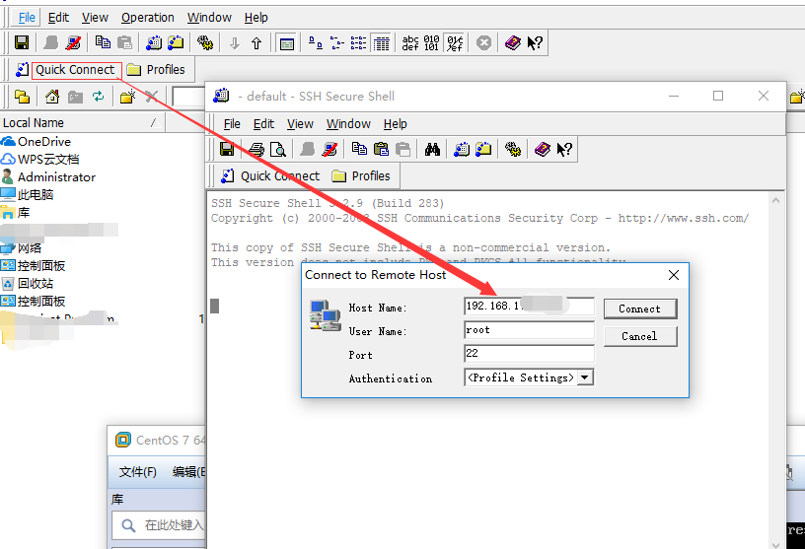805x549 pixels.
Task: Click What's This pointer in SSH Shell toolbar
Action: 564,149
